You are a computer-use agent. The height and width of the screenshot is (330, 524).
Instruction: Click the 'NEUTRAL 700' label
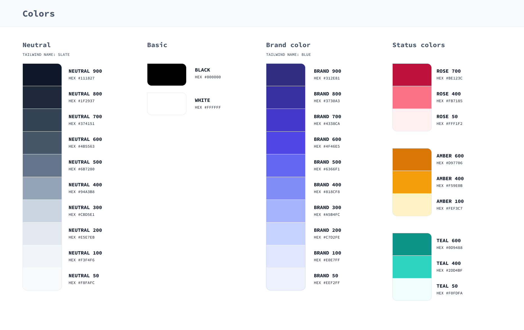tap(85, 116)
